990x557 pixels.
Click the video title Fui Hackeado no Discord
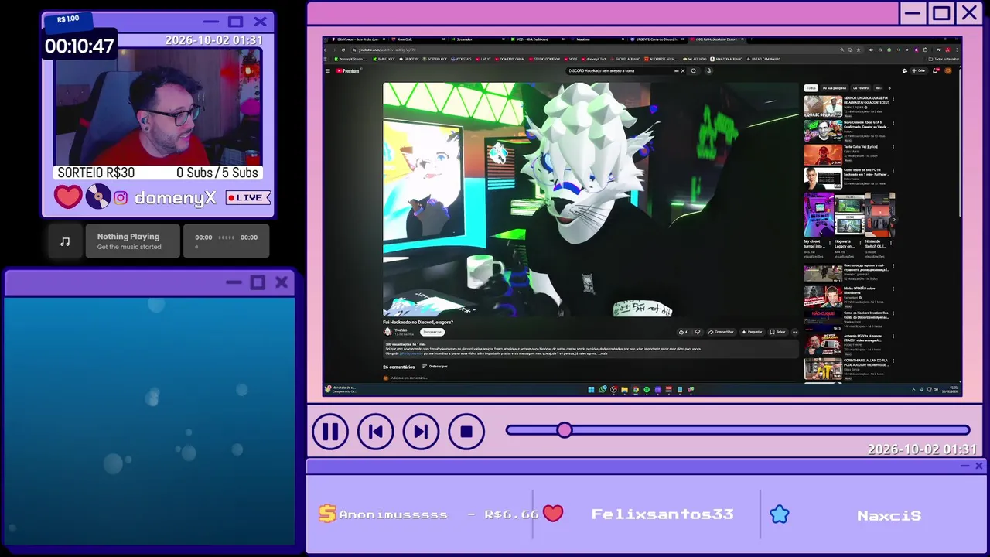click(x=418, y=322)
